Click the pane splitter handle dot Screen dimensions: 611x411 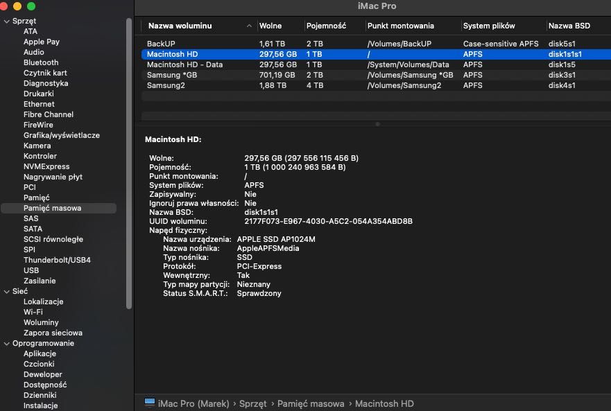[377, 124]
